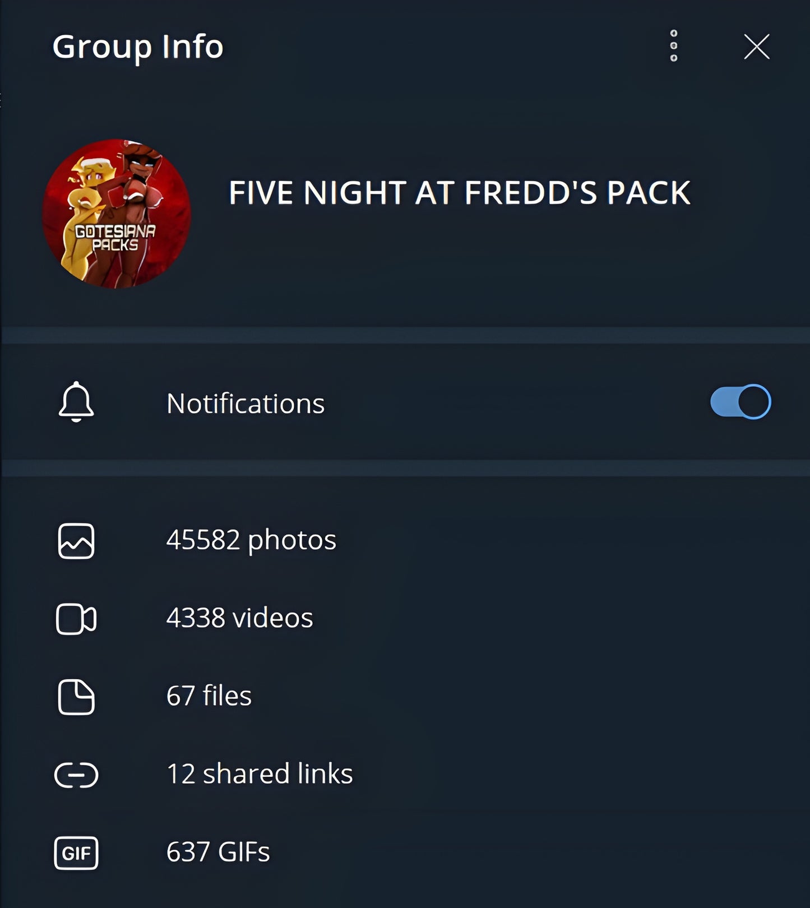
Task: Toggle the Notifications switch off
Action: tap(740, 402)
